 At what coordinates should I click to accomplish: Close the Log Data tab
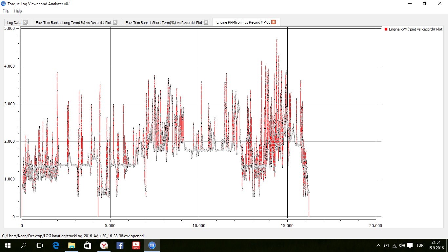click(x=25, y=22)
